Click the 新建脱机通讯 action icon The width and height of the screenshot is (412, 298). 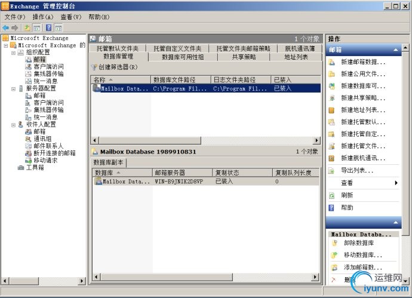(x=332, y=158)
